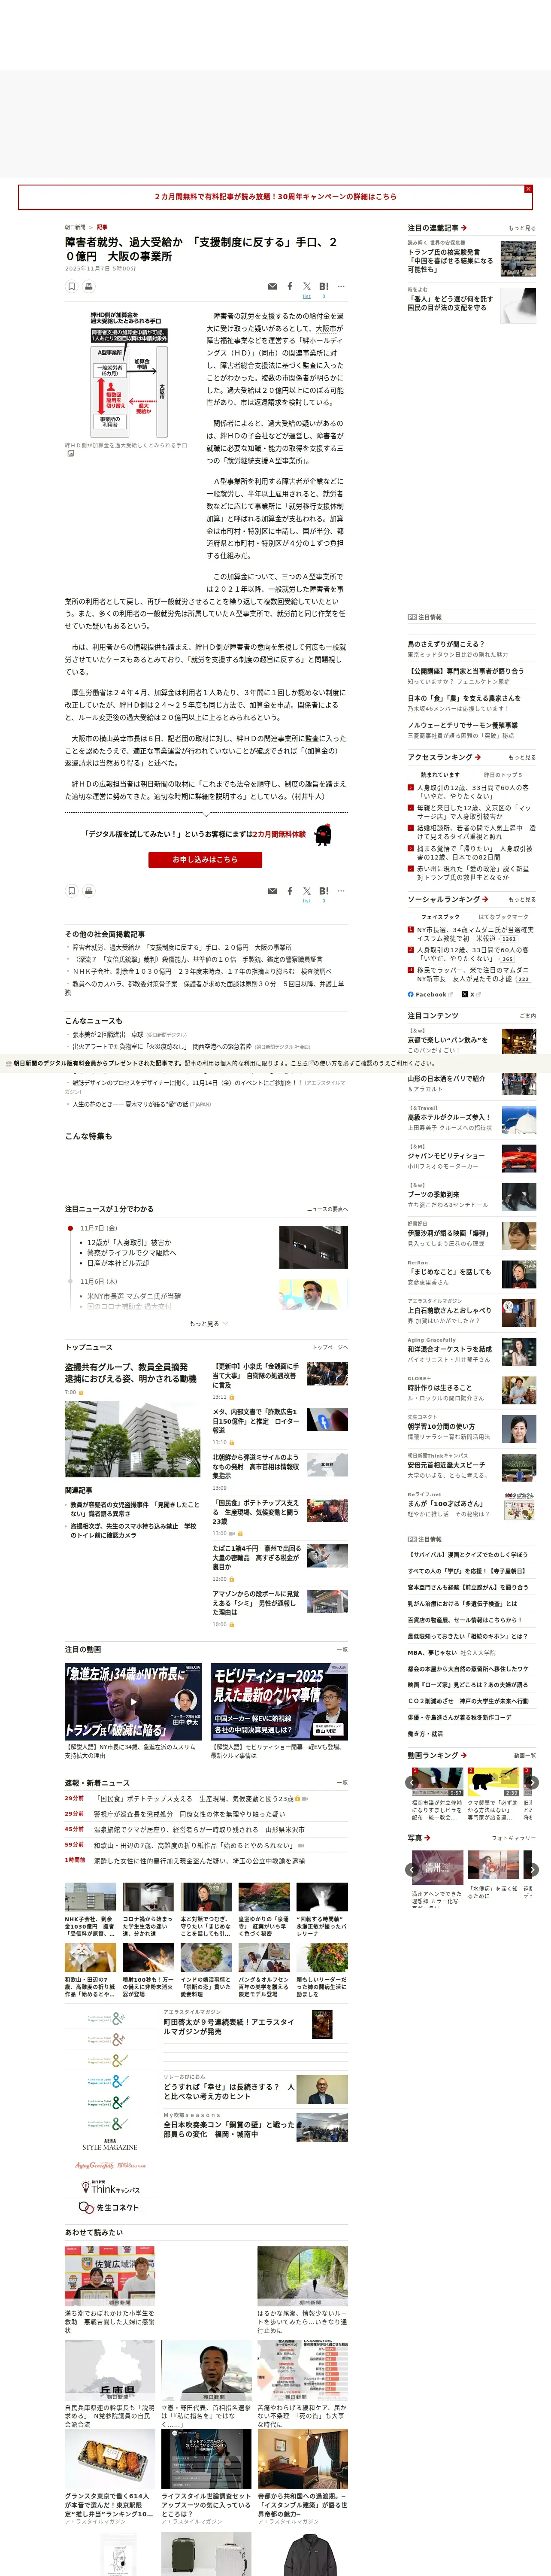The width and height of the screenshot is (551, 2576).
Task: Open 盗撮共有グループ、教員全員摘発 top story
Action: 130,1373
